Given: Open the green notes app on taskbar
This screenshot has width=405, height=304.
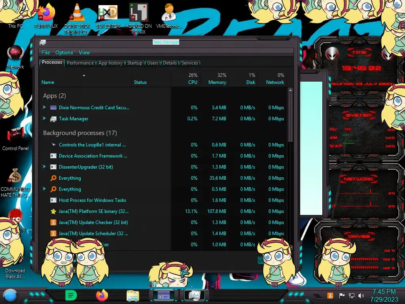Looking at the screenshot, I should click(x=71, y=295).
